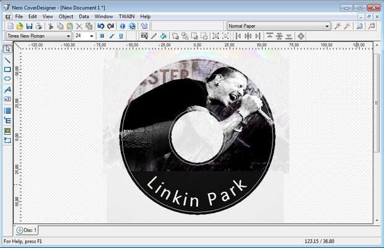Align objects to the left
The height and width of the screenshot is (248, 384).
(x=238, y=36)
